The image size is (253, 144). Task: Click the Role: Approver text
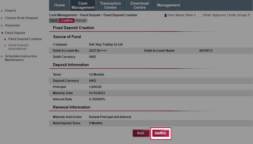tap(215, 15)
